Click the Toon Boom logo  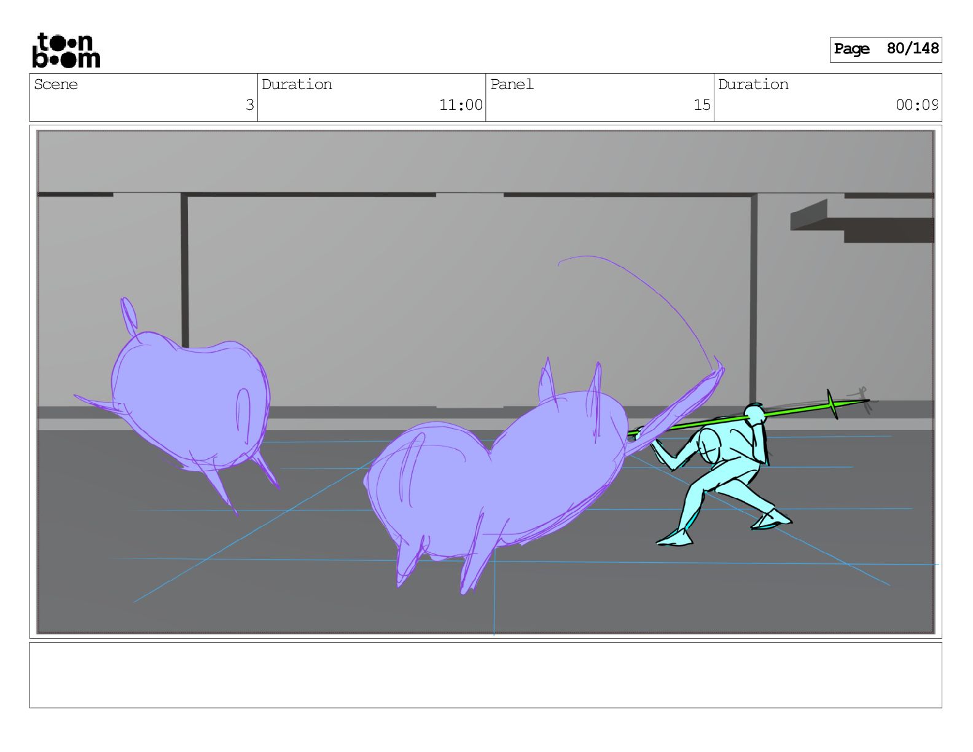(66, 50)
